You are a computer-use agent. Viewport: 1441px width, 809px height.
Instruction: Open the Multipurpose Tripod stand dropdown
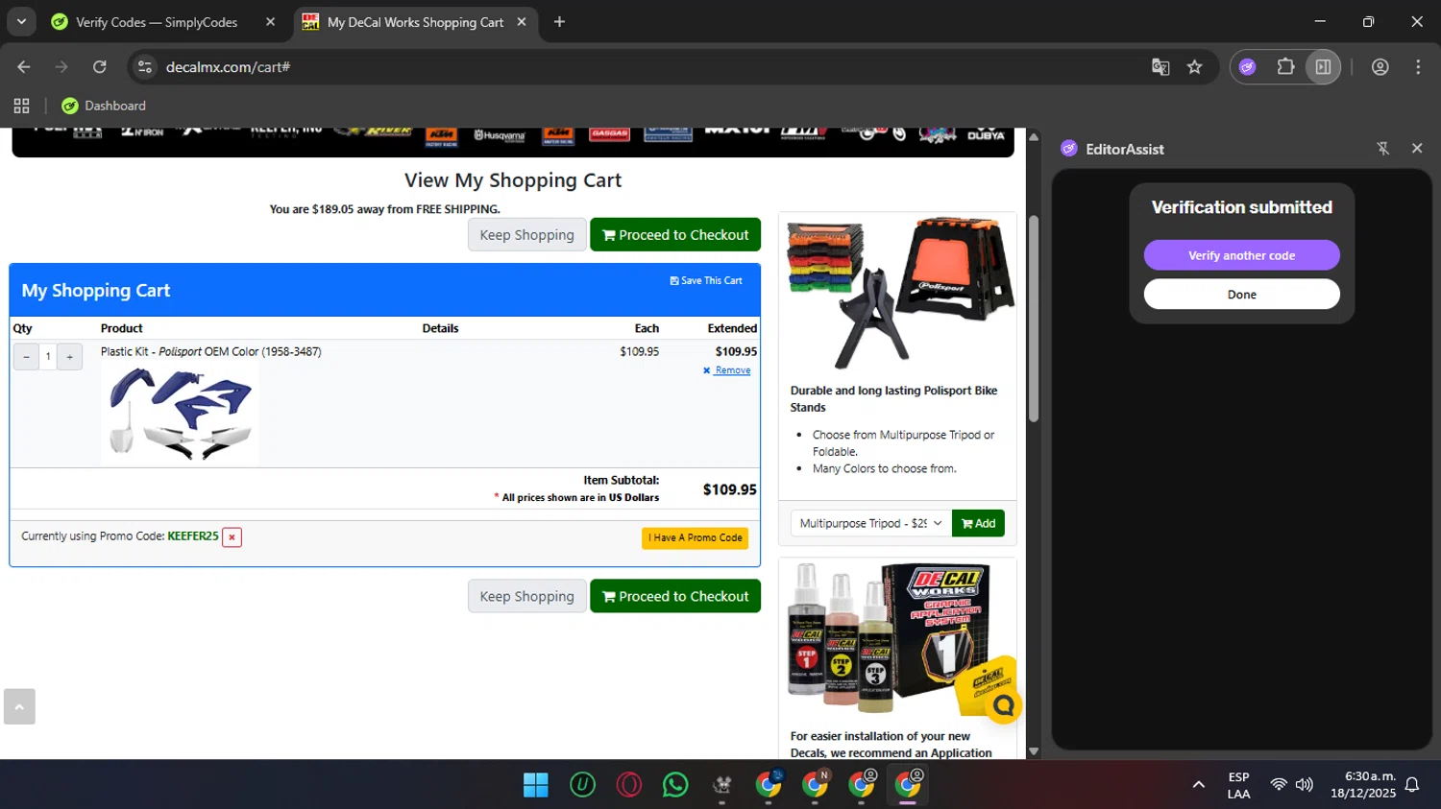coord(870,523)
